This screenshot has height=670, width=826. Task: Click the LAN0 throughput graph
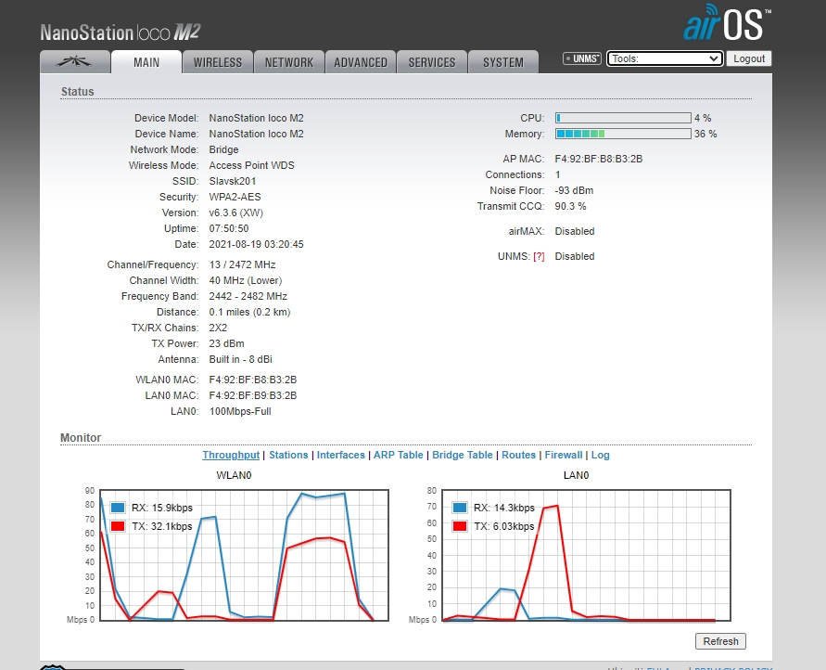pyautogui.click(x=586, y=555)
